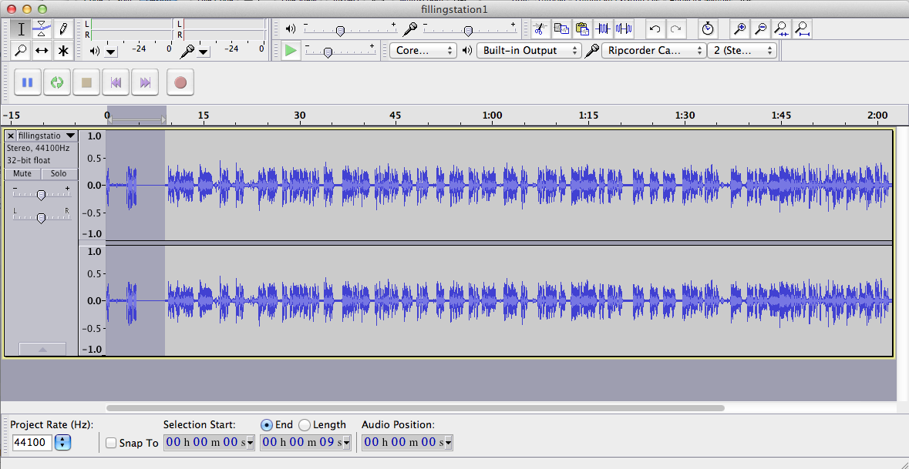Click the Undo icon
Viewport: 909px width, 469px height.
pyautogui.click(x=655, y=28)
